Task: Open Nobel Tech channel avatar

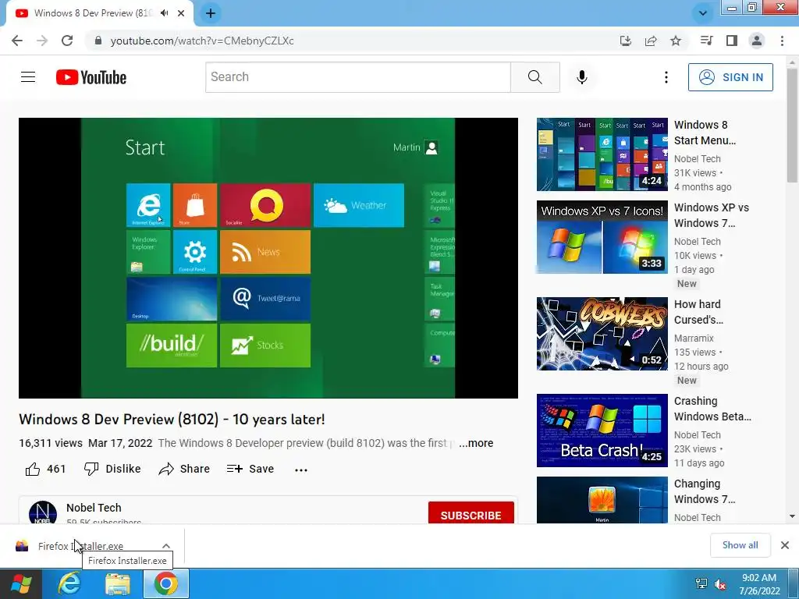Action: coord(43,512)
